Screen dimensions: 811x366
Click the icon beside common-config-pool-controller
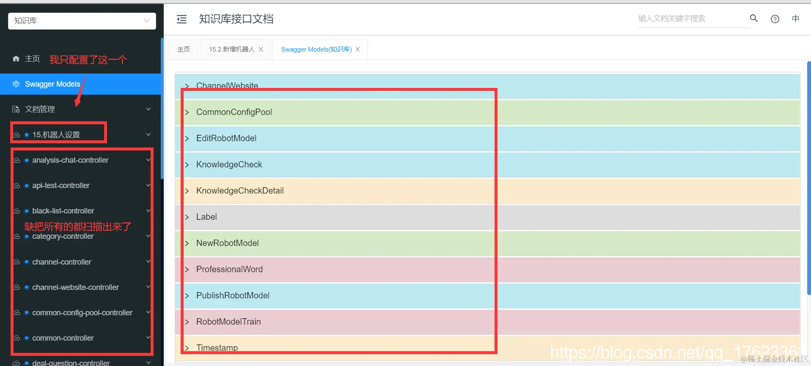pos(16,313)
